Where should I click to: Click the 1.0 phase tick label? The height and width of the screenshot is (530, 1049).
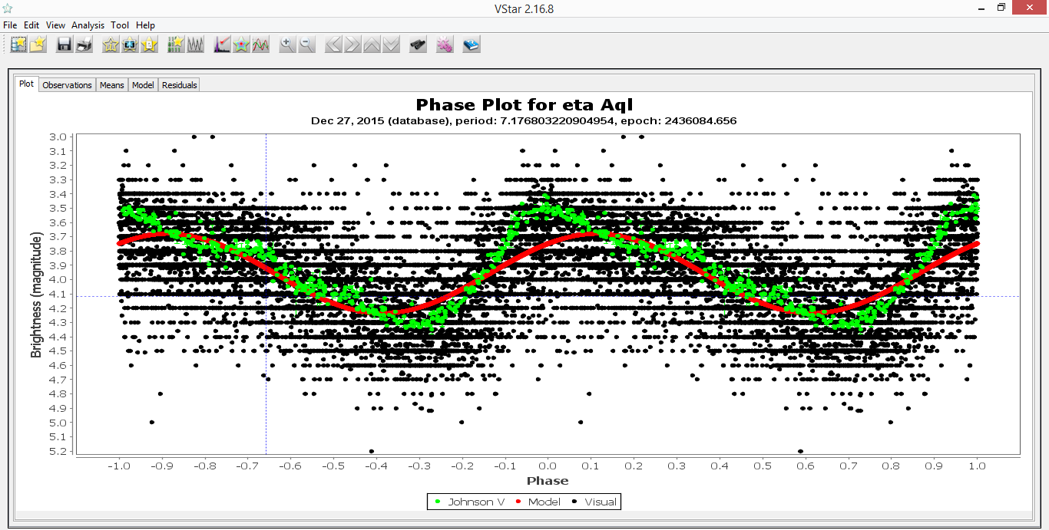977,465
